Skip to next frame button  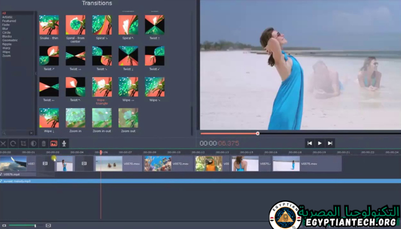[330, 143]
